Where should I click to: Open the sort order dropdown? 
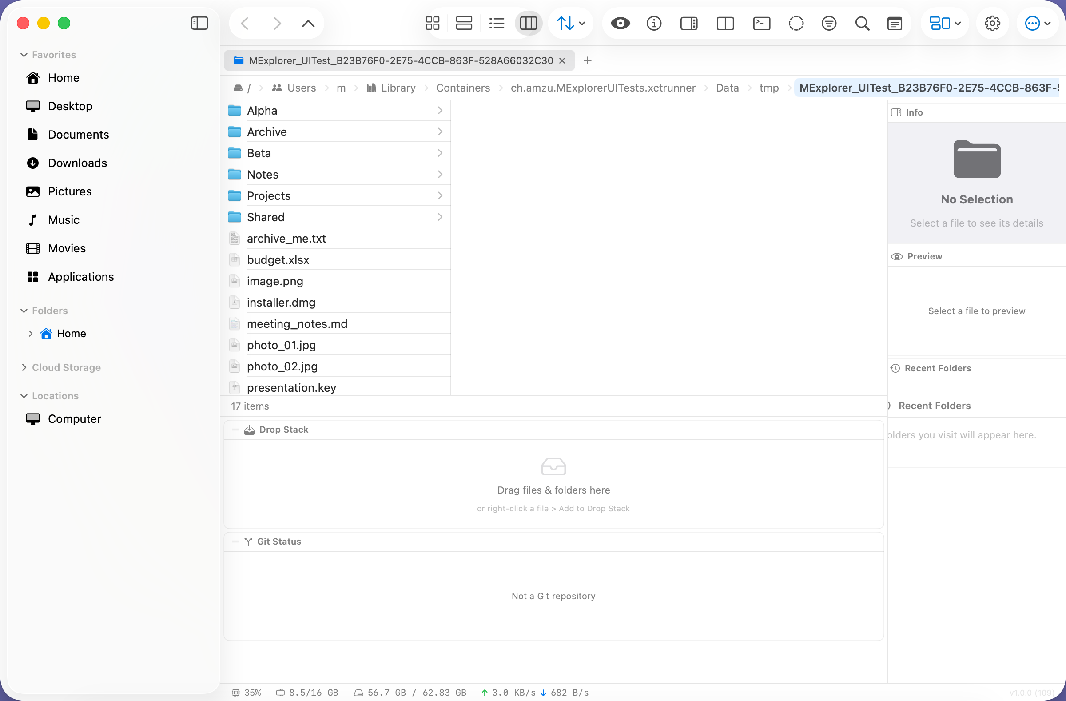tap(571, 23)
